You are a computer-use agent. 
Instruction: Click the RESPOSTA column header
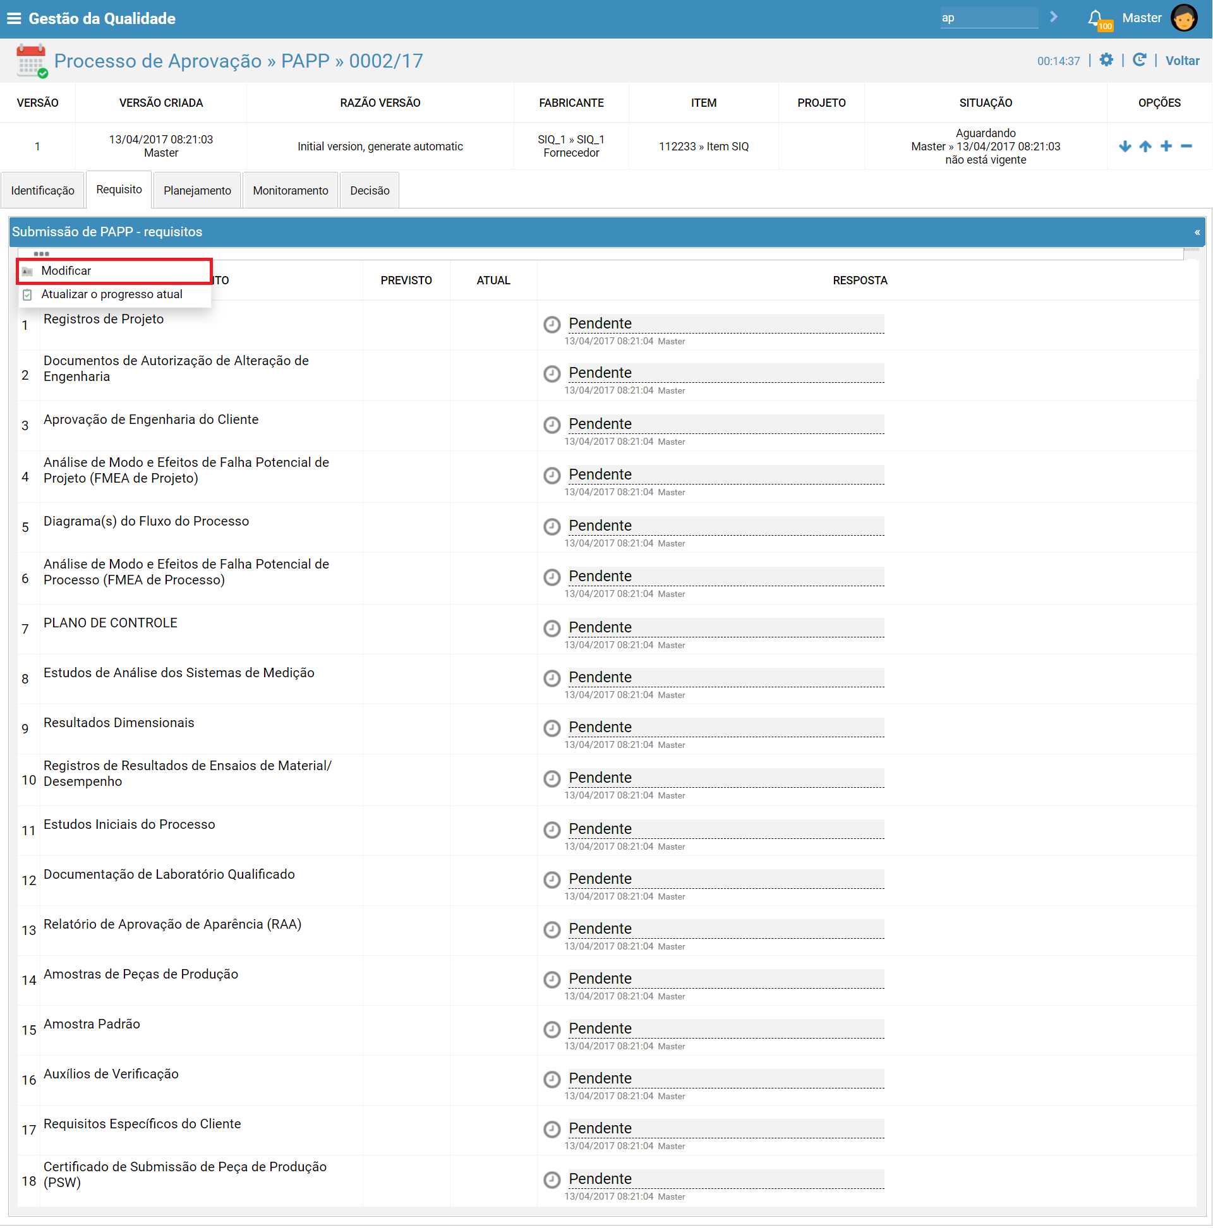coord(860,280)
